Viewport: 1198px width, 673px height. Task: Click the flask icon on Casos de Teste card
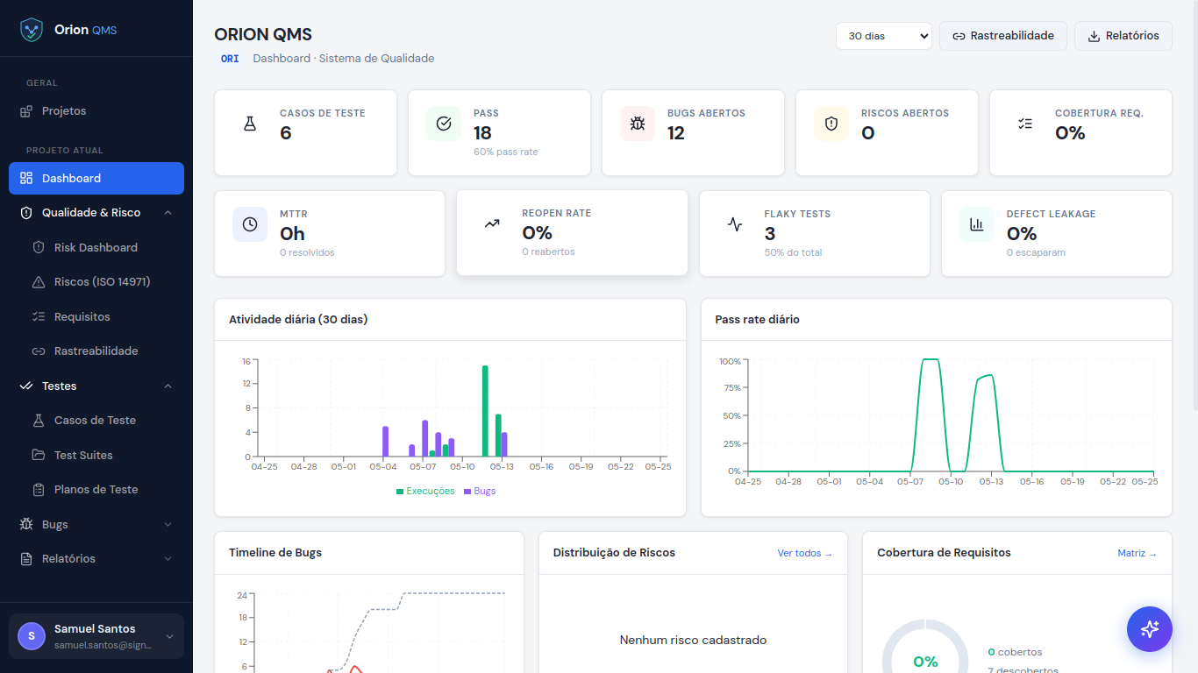(250, 124)
